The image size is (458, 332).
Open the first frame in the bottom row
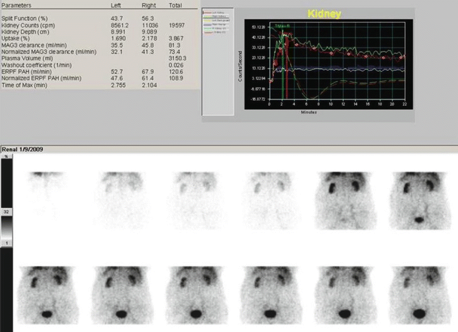click(42, 294)
